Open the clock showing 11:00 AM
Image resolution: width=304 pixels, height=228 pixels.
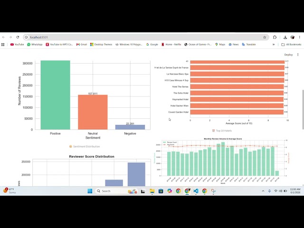(x=295, y=191)
